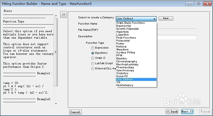The height and width of the screenshot is (116, 213).
Task: Select Chromatography from the list
Action: coord(136,62)
